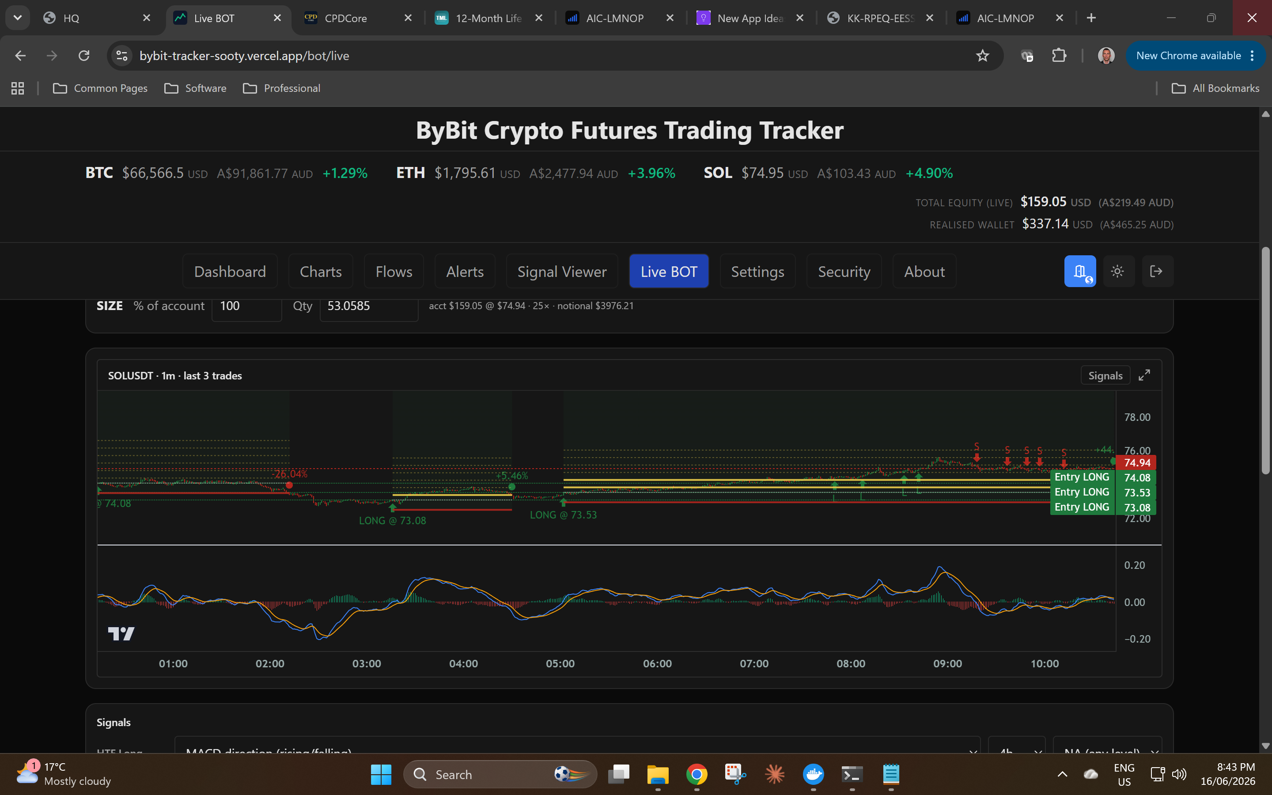Click the Windows taskbar Search box

[x=500, y=775]
